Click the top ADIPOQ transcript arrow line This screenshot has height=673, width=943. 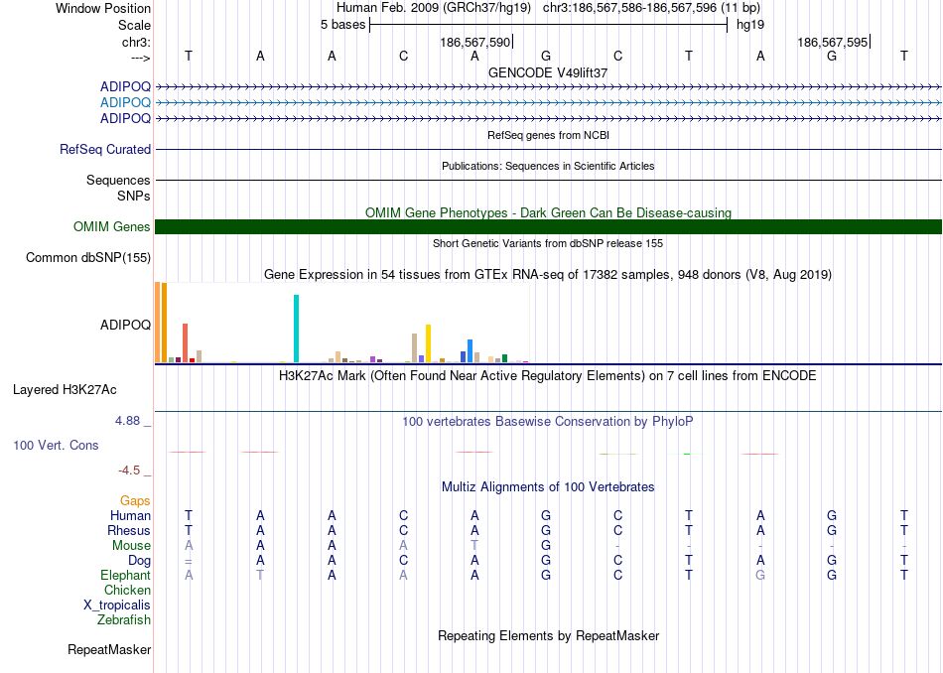548,87
